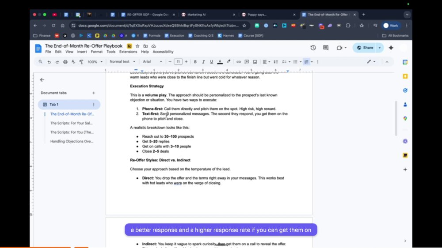Select Tab 1 in the sidebar

point(69,105)
